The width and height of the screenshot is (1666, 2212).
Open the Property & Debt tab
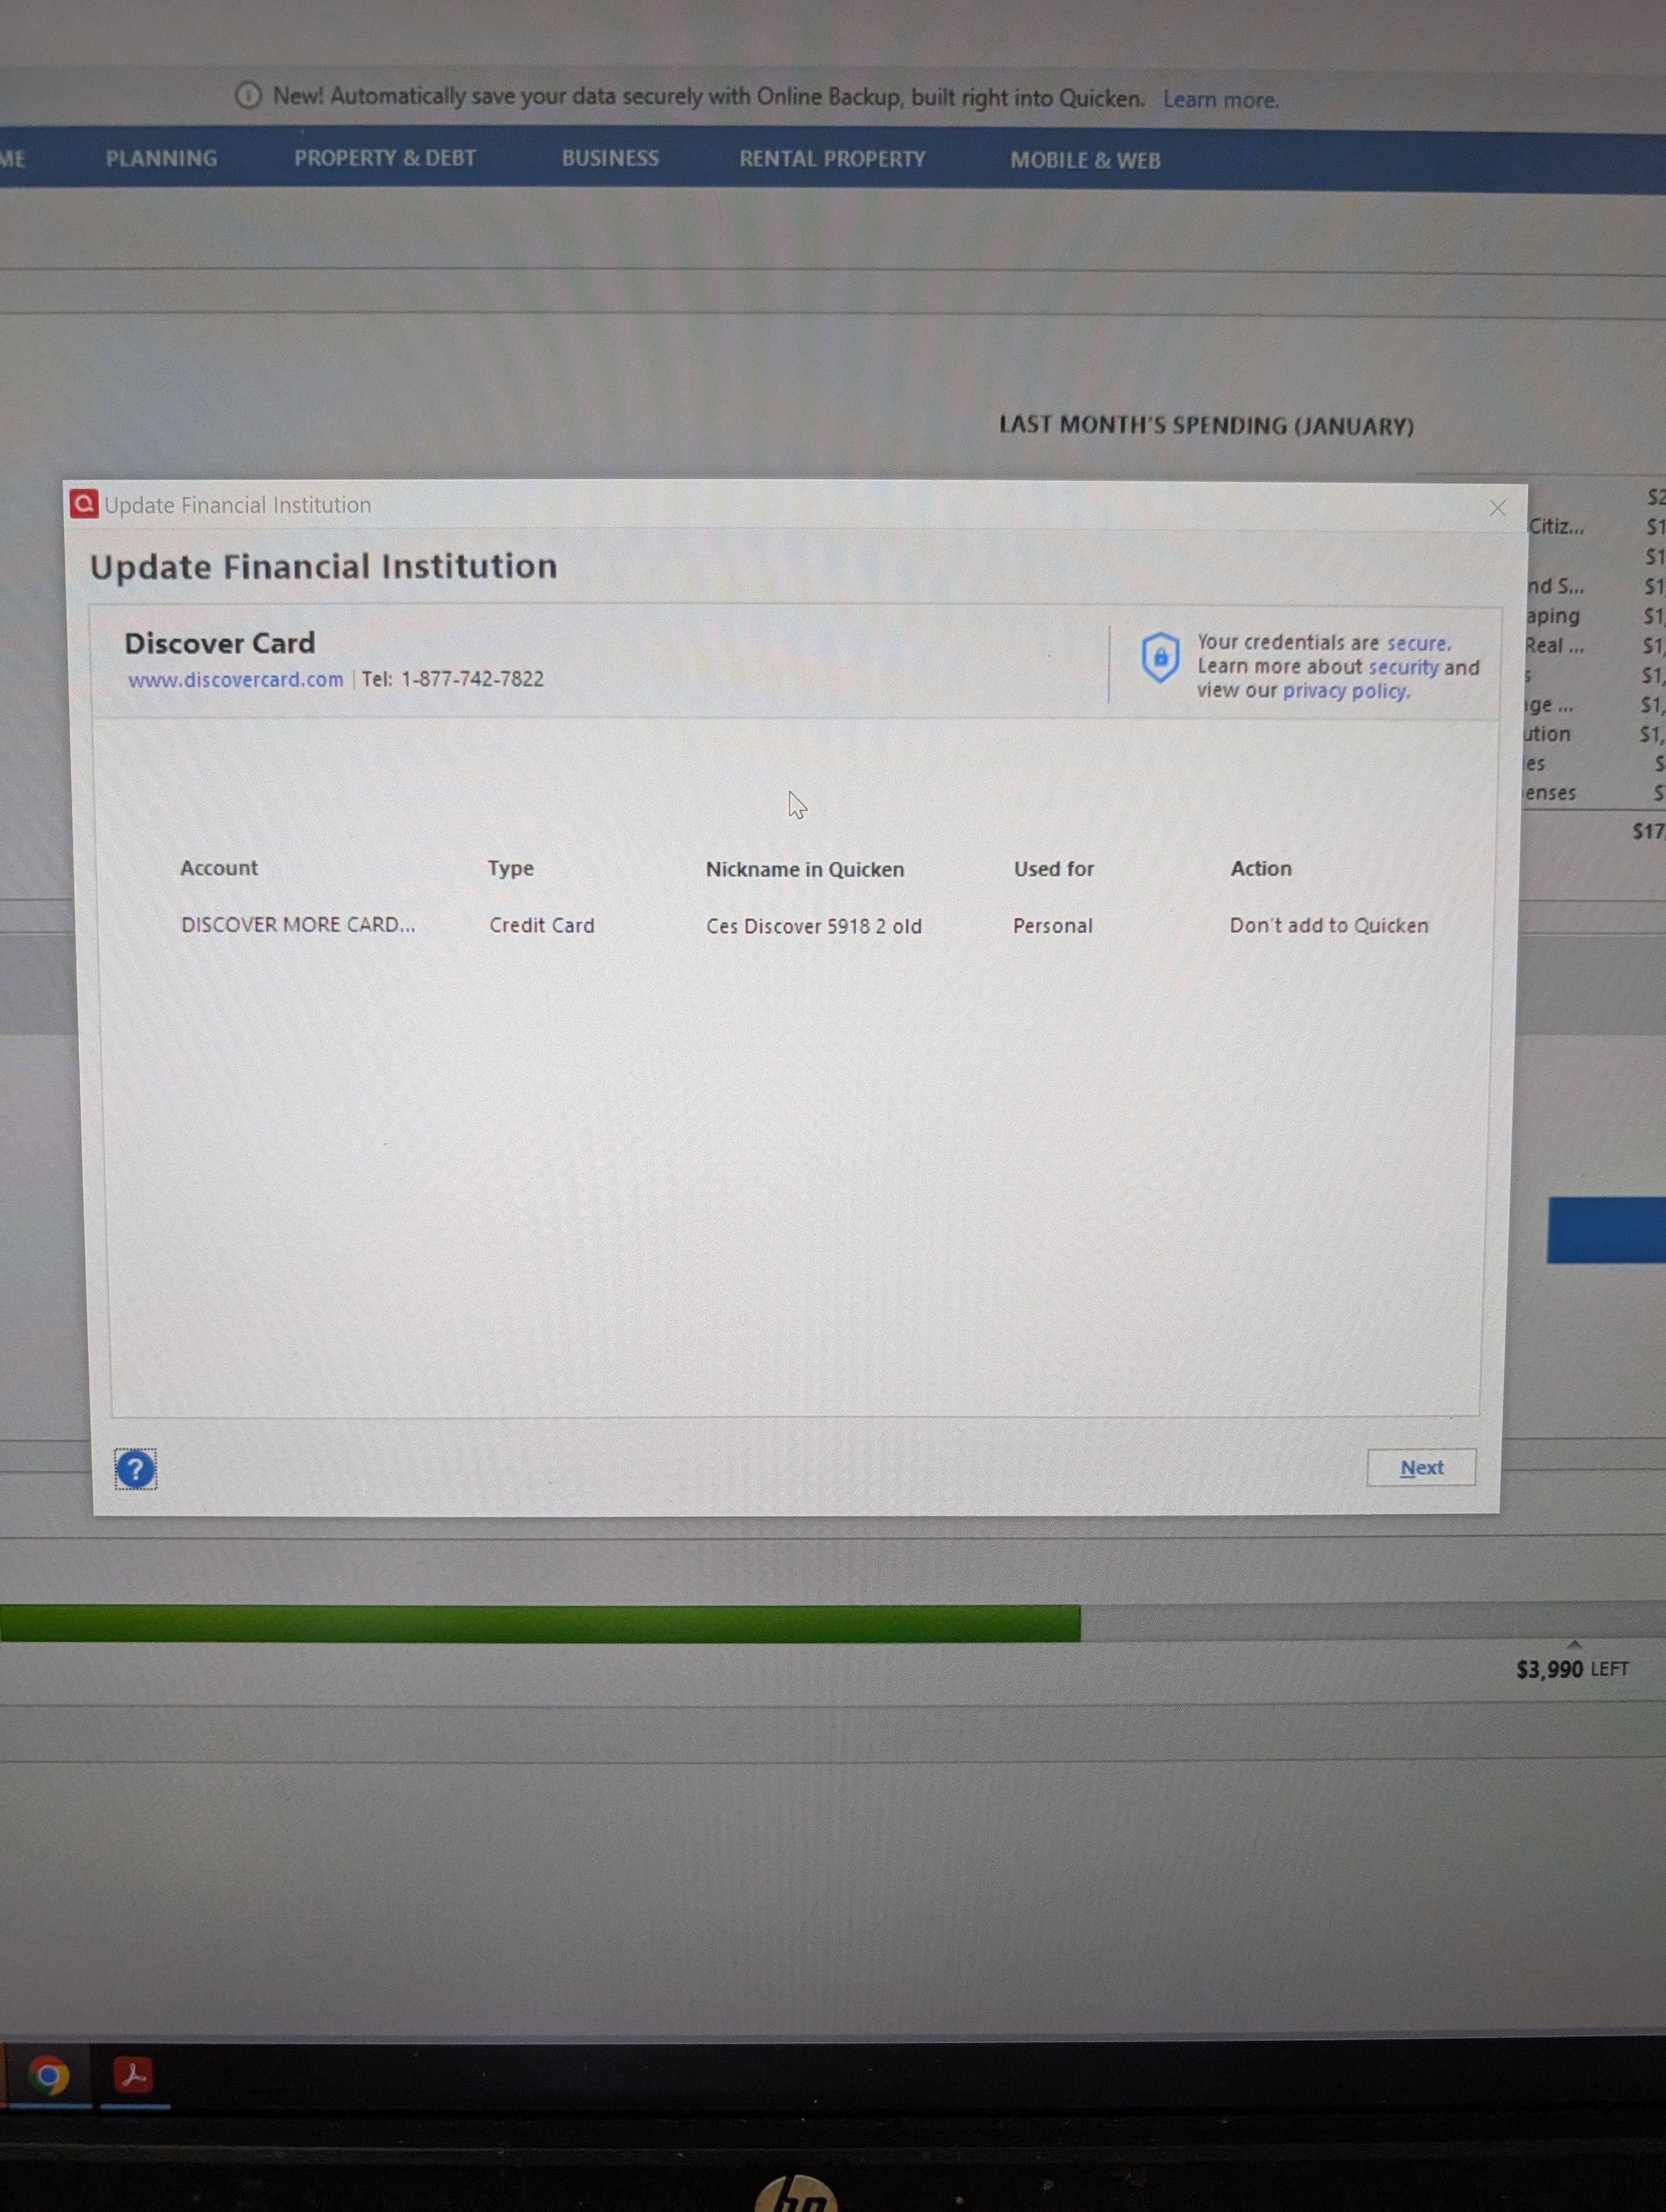point(384,158)
